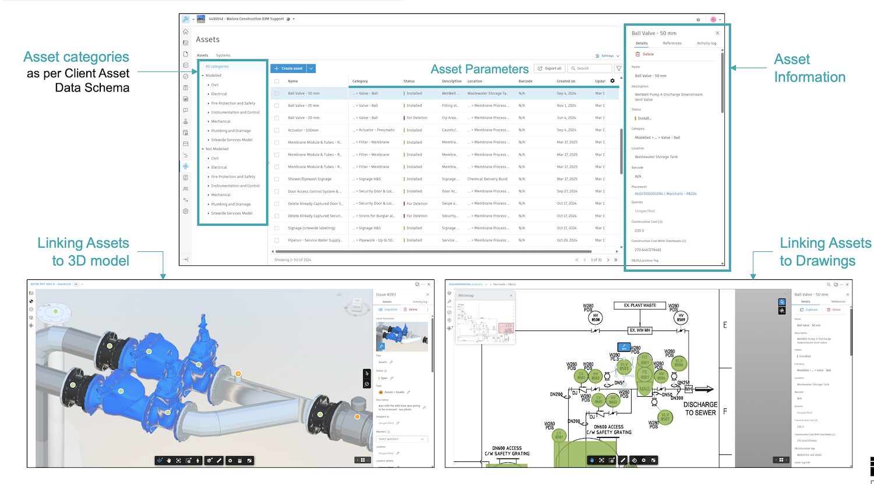Screen dimensions: 874x484
Task: Close the Ball Valve - 50 mm details panel
Action: pos(717,33)
